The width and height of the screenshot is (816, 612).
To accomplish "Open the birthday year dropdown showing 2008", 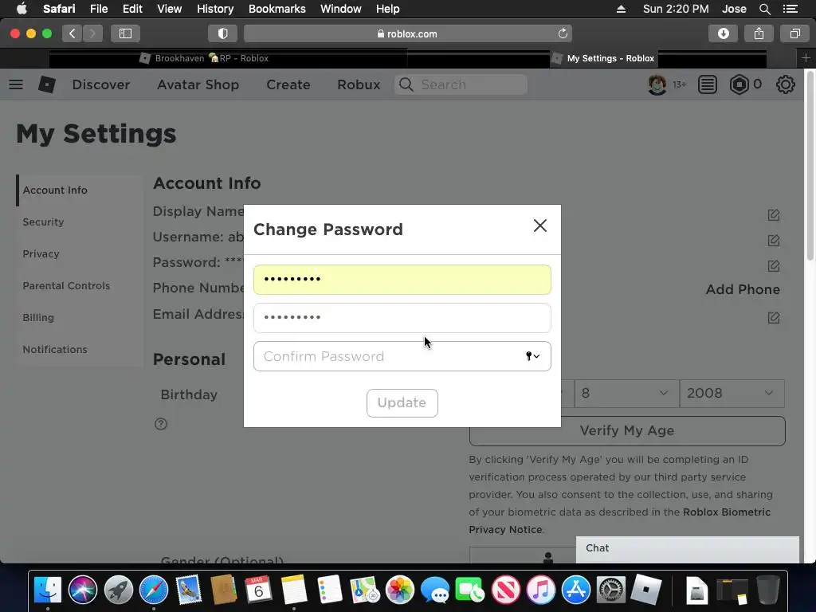I will point(732,393).
